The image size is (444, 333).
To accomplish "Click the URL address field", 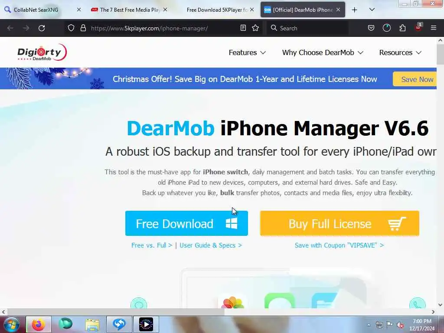I will (163, 28).
